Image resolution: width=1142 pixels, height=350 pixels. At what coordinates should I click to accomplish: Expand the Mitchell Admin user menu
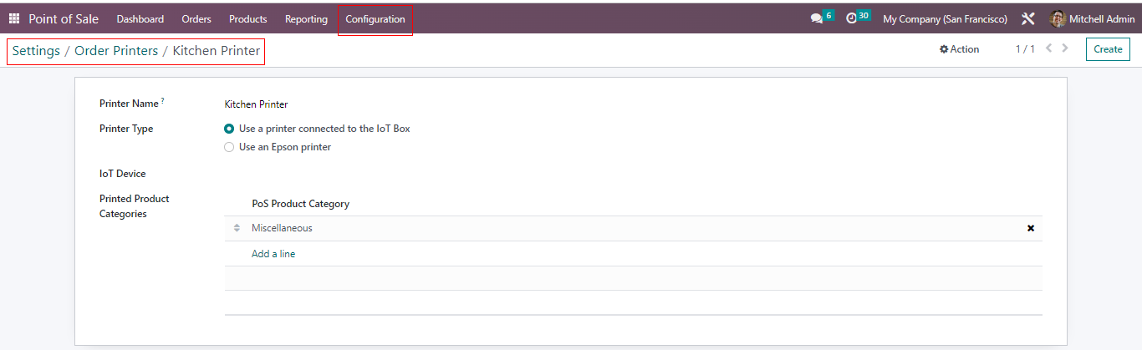[1102, 18]
